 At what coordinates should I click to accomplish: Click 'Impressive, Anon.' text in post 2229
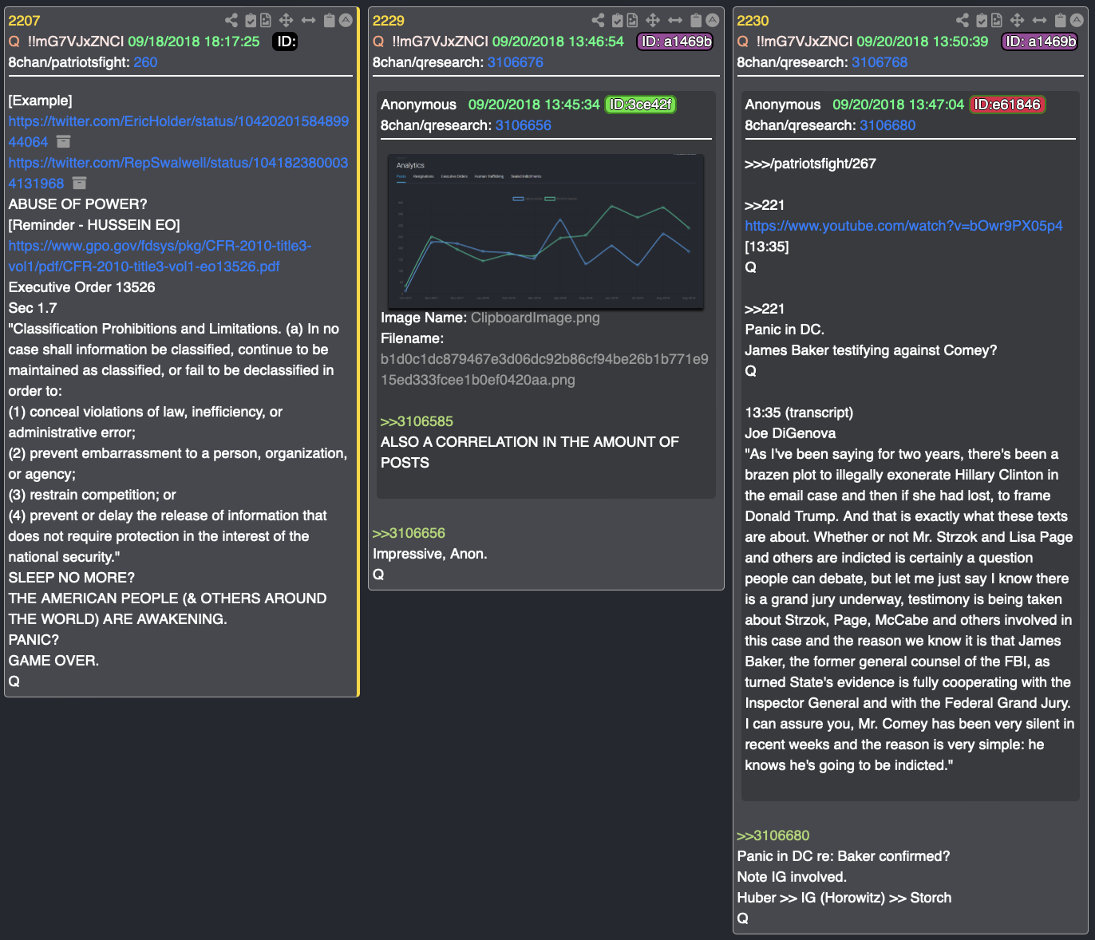[x=430, y=554]
